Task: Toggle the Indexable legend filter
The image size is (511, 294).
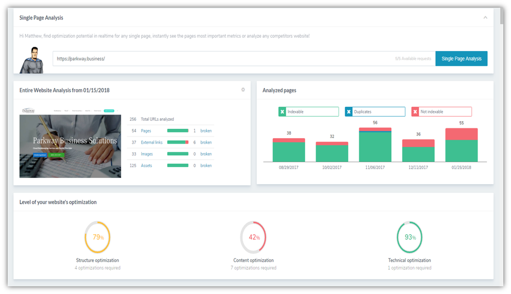Action: pyautogui.click(x=308, y=111)
